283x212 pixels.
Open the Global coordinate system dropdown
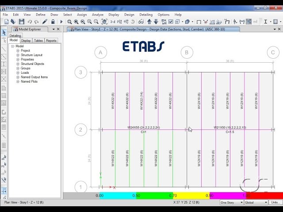[256, 202]
